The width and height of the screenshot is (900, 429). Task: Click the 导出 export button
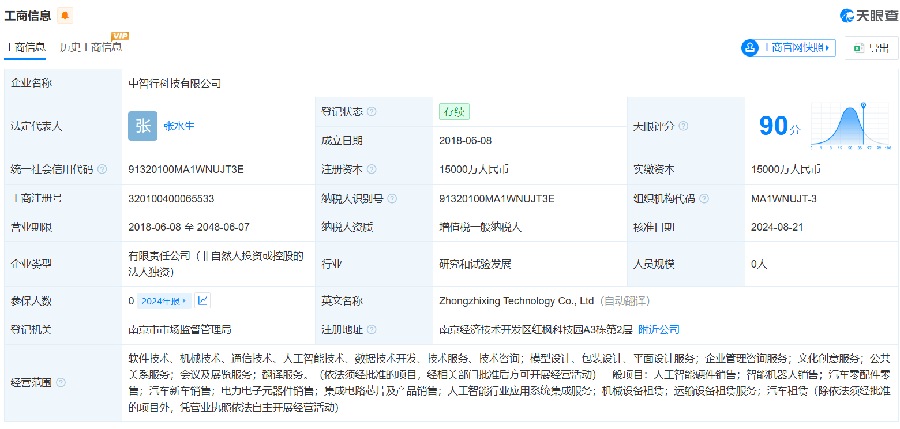(871, 48)
